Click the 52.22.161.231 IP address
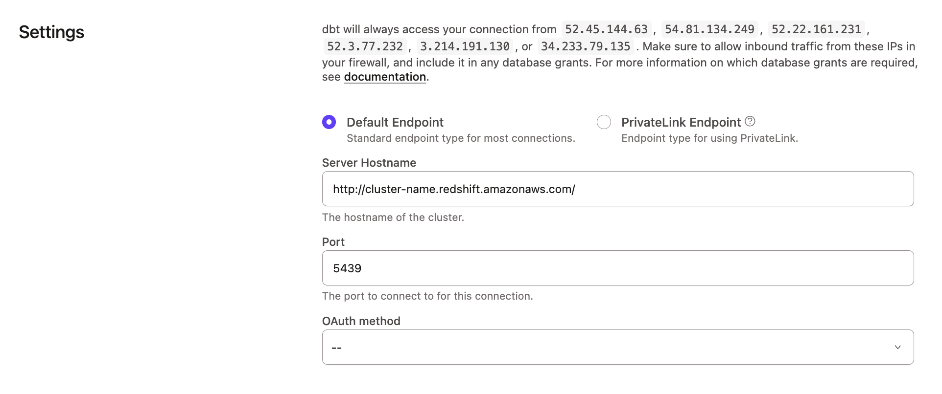 (x=816, y=29)
